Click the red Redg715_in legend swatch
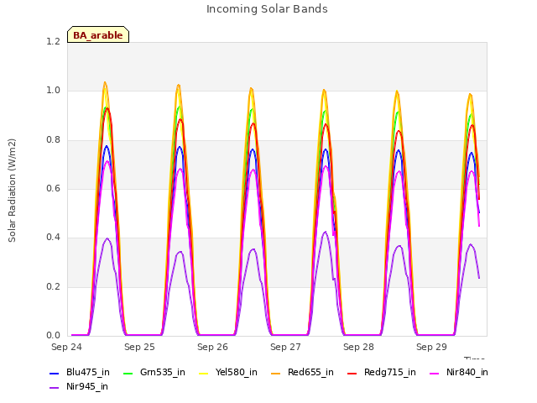Screen dimensions: 537x403 tap(352, 373)
